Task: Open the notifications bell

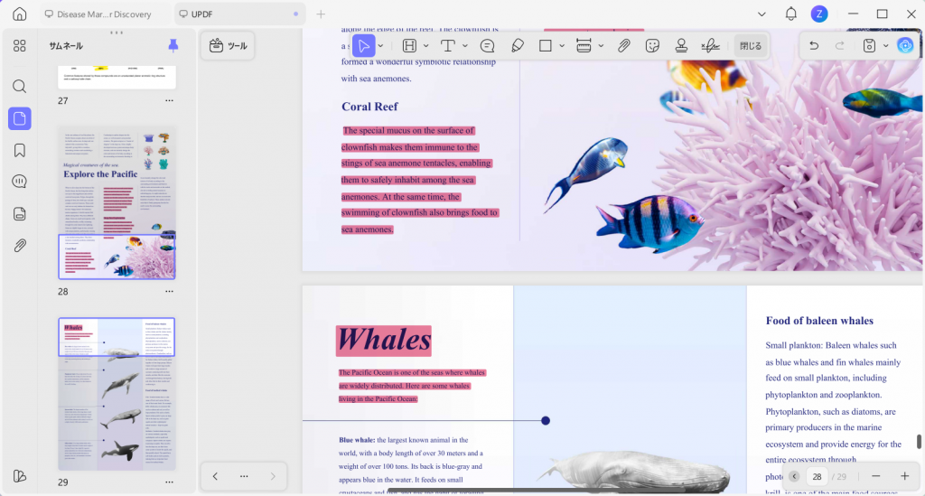Action: (x=791, y=14)
